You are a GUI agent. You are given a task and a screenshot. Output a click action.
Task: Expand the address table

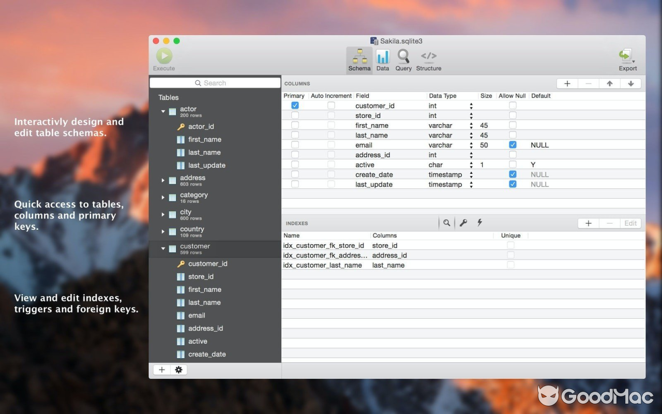tap(162, 180)
